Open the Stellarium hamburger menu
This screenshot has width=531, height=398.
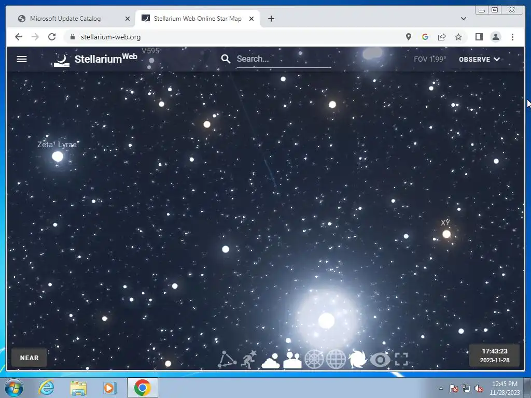click(22, 59)
